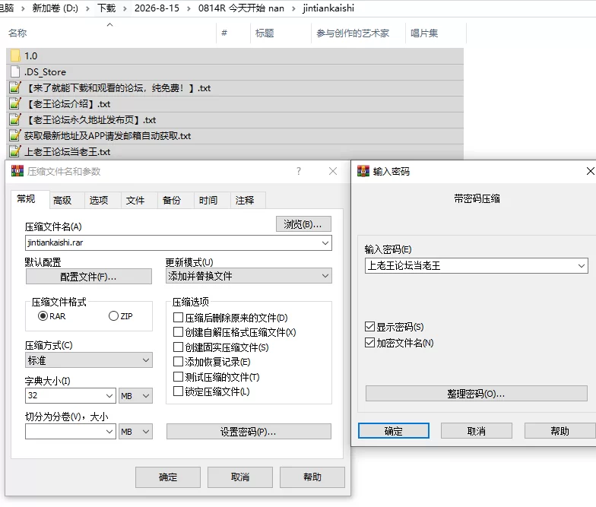
Task: Click the question mark help icon in archive dialog
Action: click(299, 172)
